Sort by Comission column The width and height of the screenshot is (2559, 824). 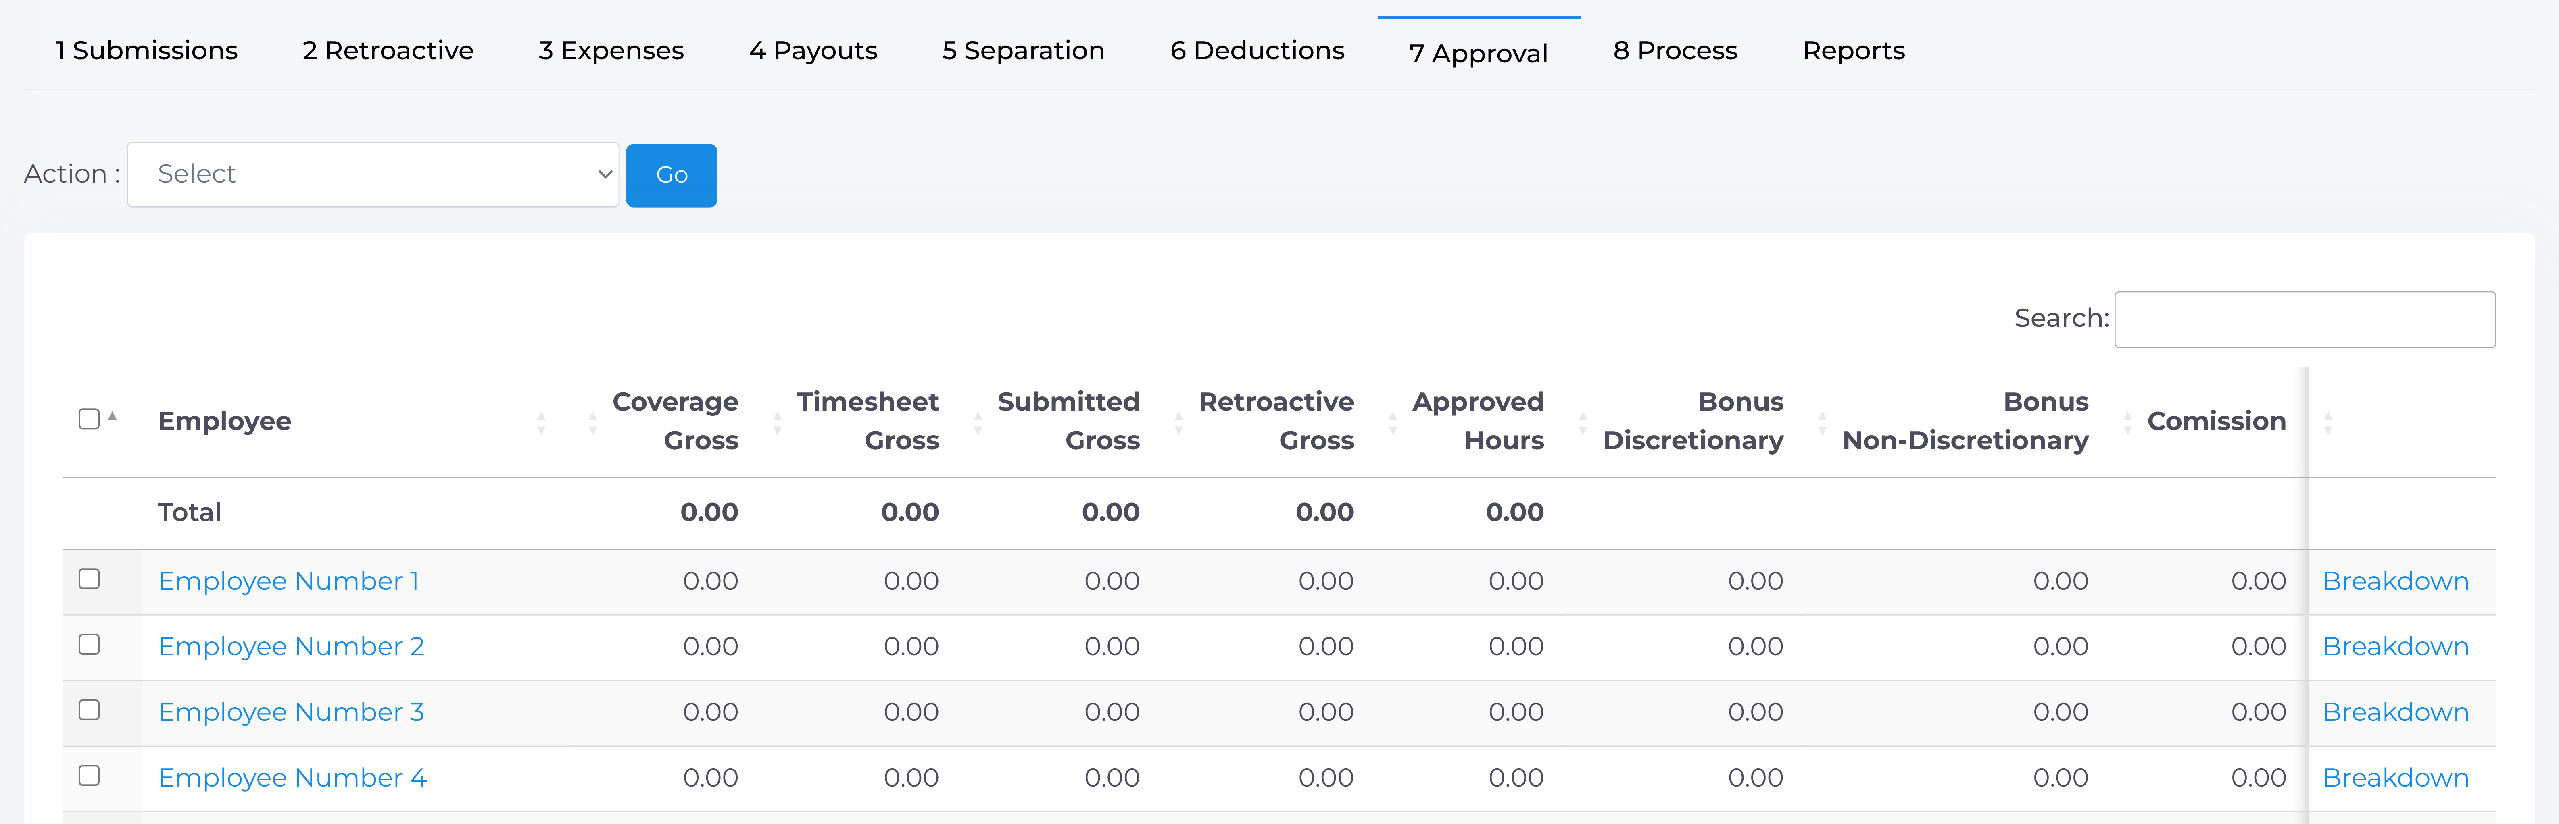click(x=2215, y=421)
